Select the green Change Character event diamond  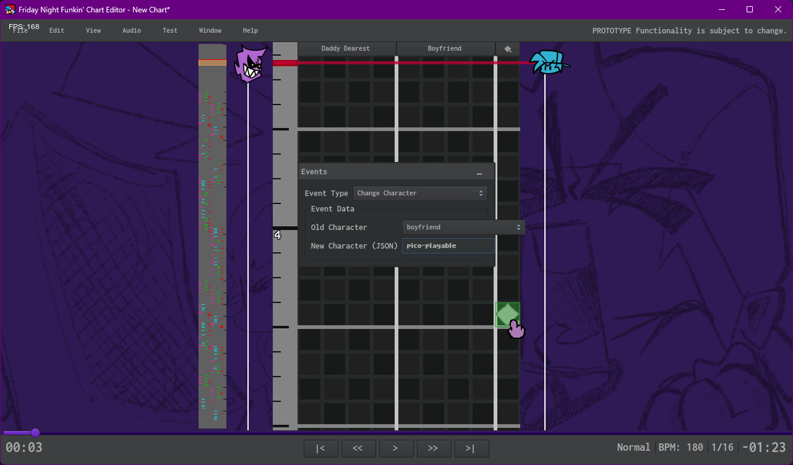(x=507, y=314)
